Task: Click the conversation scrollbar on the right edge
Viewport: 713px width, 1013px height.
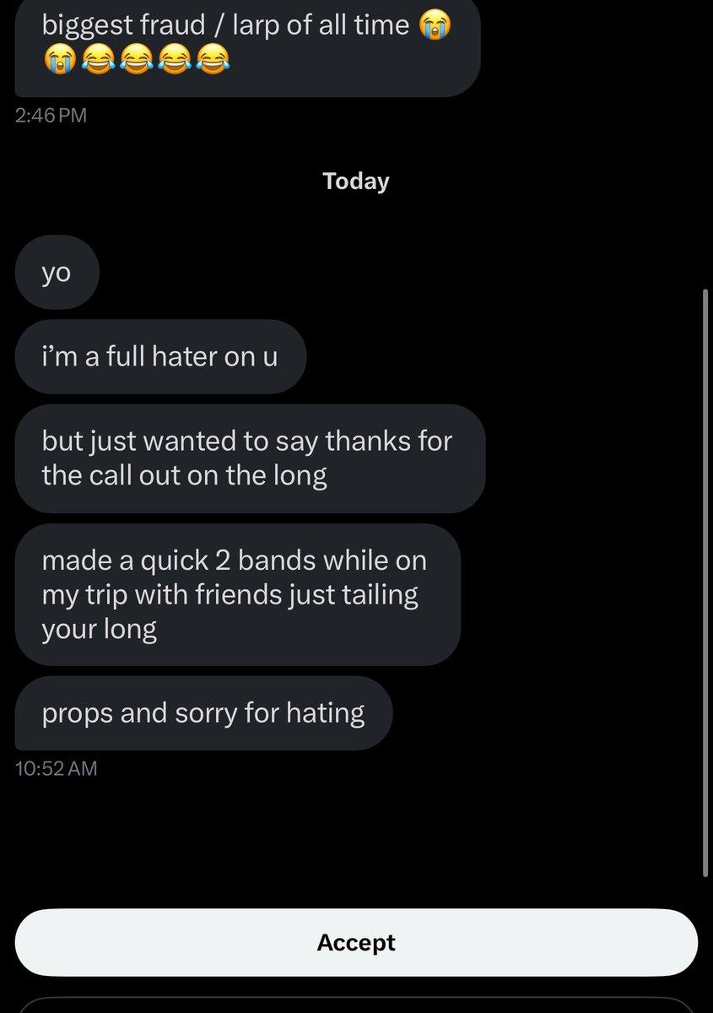Action: [x=707, y=582]
